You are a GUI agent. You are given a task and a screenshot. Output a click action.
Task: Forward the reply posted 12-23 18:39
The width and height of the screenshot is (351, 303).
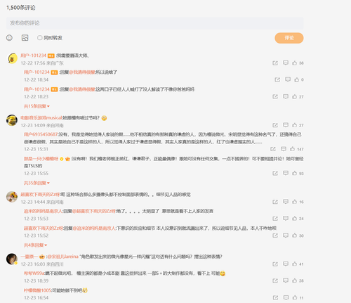coord(275,281)
